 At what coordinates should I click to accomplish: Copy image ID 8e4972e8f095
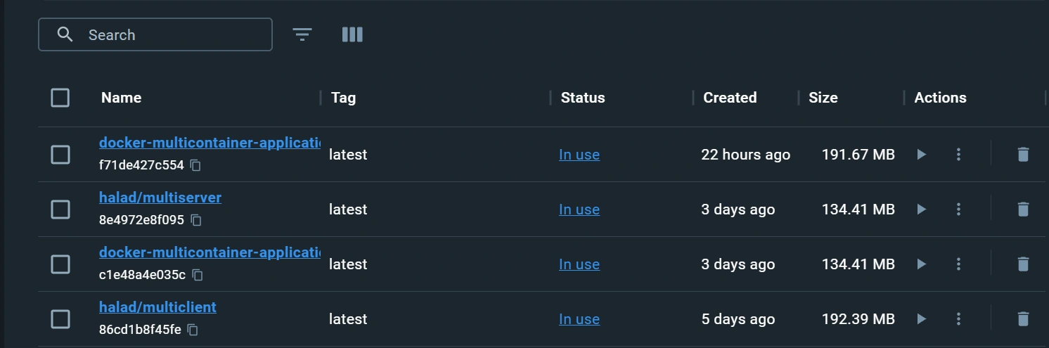pos(196,221)
